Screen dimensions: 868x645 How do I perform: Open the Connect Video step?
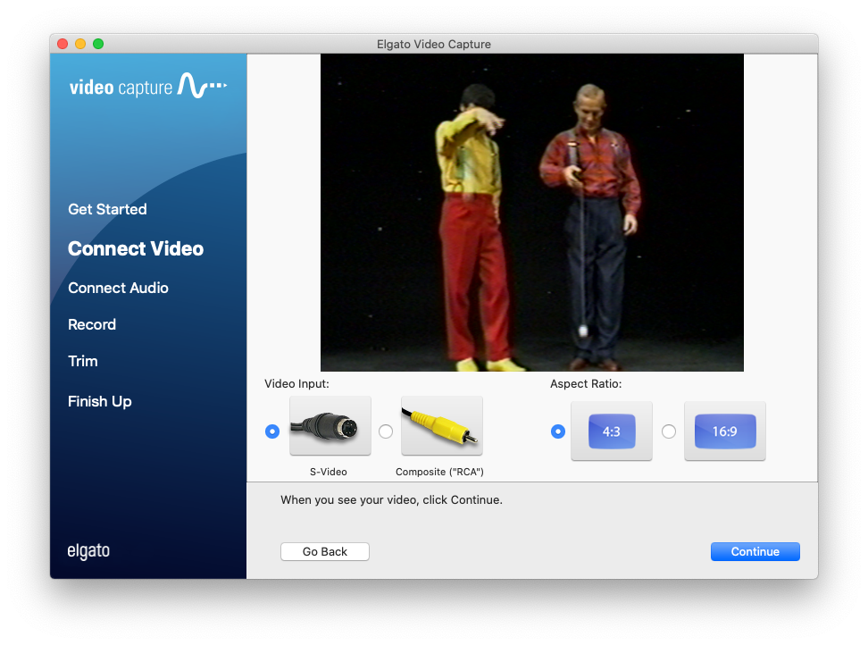136,248
